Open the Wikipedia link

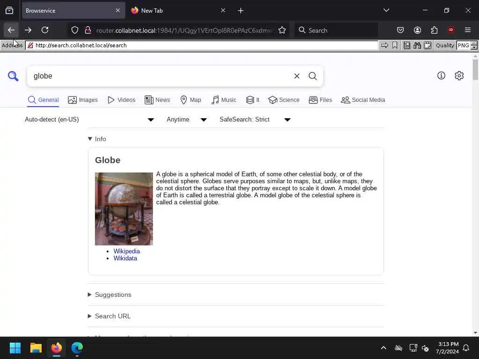tap(126, 251)
